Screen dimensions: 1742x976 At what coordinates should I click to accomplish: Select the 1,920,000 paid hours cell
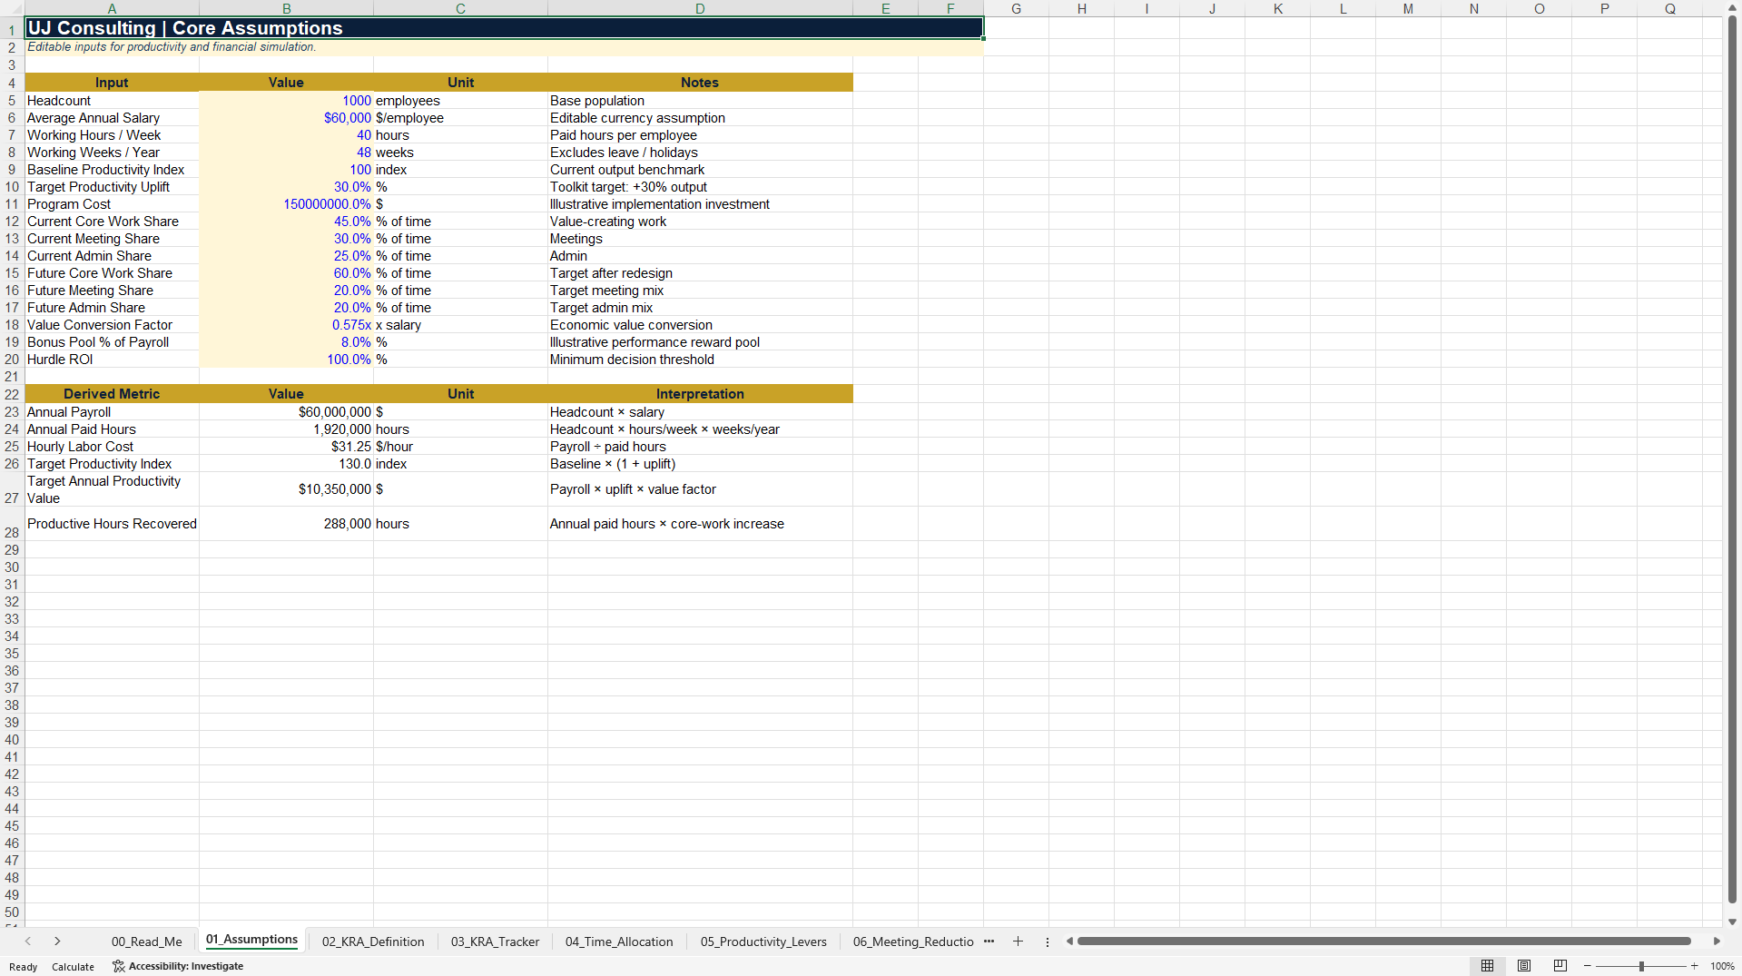(x=286, y=429)
